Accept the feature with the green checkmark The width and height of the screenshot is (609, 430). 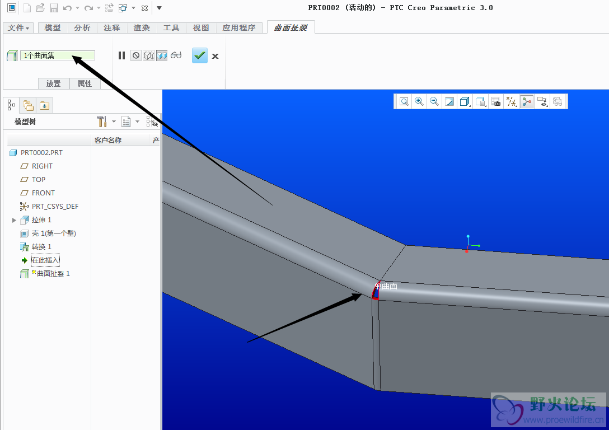(200, 55)
